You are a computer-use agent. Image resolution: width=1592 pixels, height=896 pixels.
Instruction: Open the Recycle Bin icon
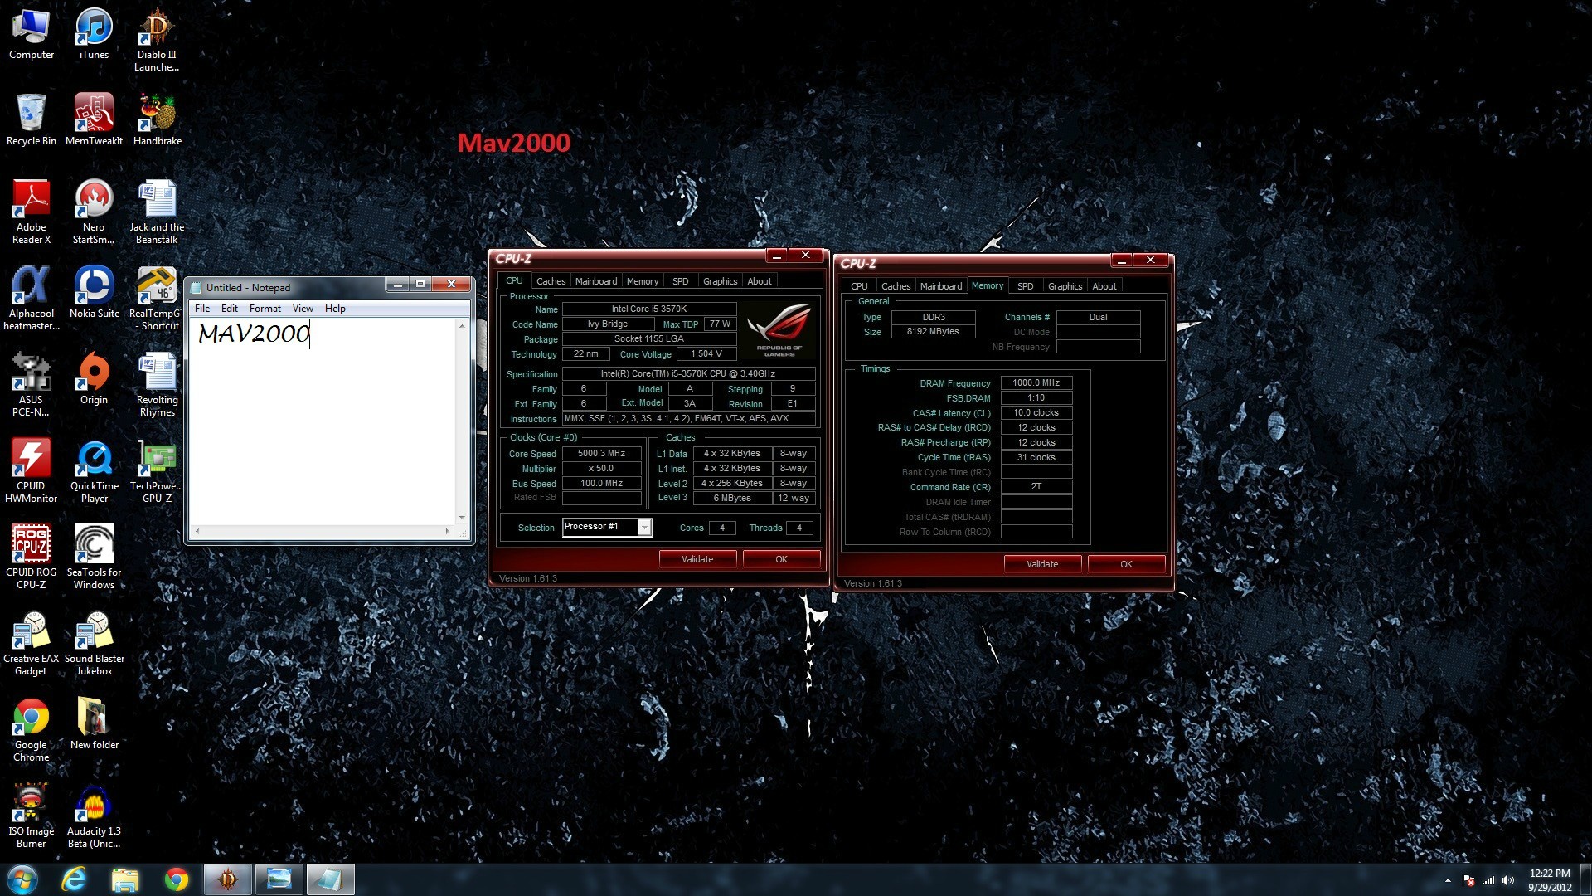click(x=32, y=119)
